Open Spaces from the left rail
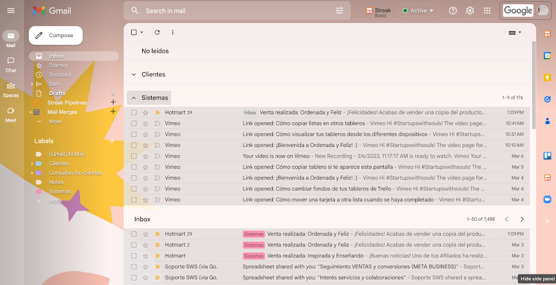 11,90
